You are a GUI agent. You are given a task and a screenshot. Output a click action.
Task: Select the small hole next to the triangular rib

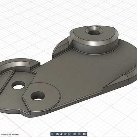pyautogui.click(x=18, y=85)
